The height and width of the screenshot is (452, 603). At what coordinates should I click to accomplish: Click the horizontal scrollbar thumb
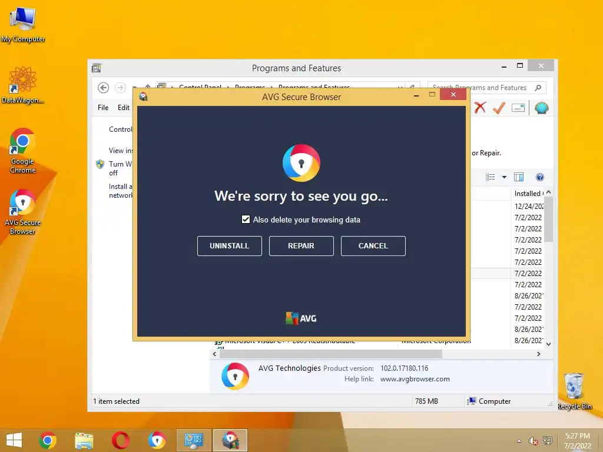(331, 354)
